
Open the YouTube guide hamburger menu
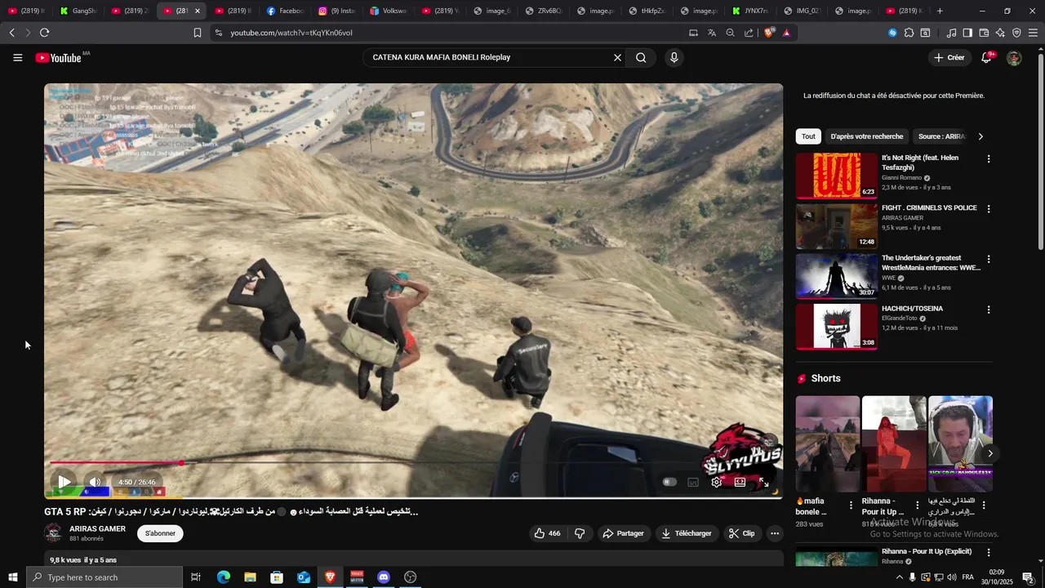pyautogui.click(x=17, y=58)
